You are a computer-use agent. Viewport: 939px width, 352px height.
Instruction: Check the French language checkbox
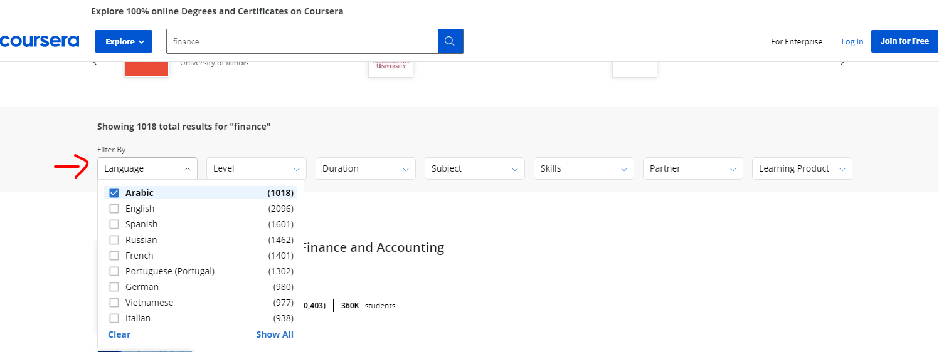click(x=114, y=256)
